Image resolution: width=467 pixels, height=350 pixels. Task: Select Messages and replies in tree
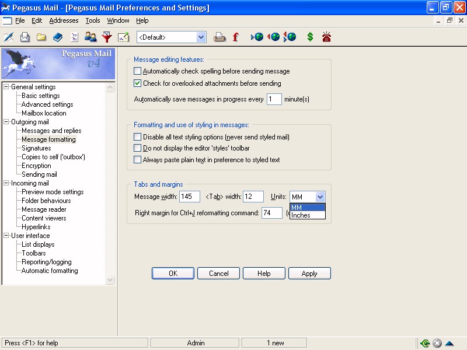[51, 130]
